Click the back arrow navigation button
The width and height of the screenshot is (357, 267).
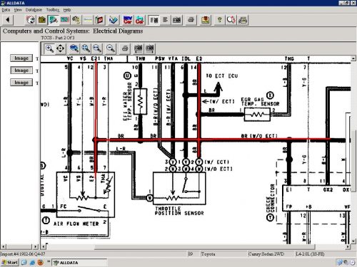tap(8, 20)
